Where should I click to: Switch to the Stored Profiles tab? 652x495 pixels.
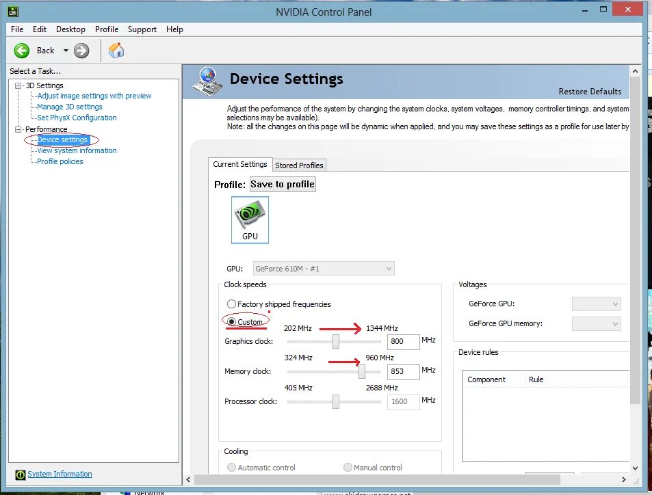(299, 165)
